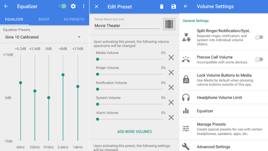Viewport: 268px width, 151px height.
Task: Enable Precise Call Volume switch
Action: pyautogui.click(x=259, y=60)
